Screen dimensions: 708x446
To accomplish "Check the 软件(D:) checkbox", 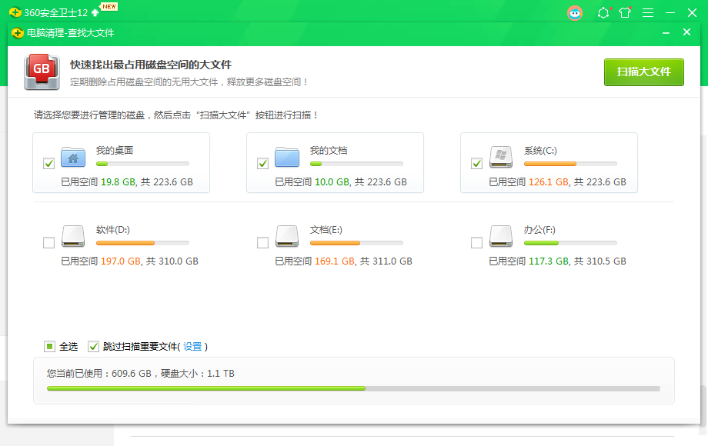I will click(x=48, y=243).
